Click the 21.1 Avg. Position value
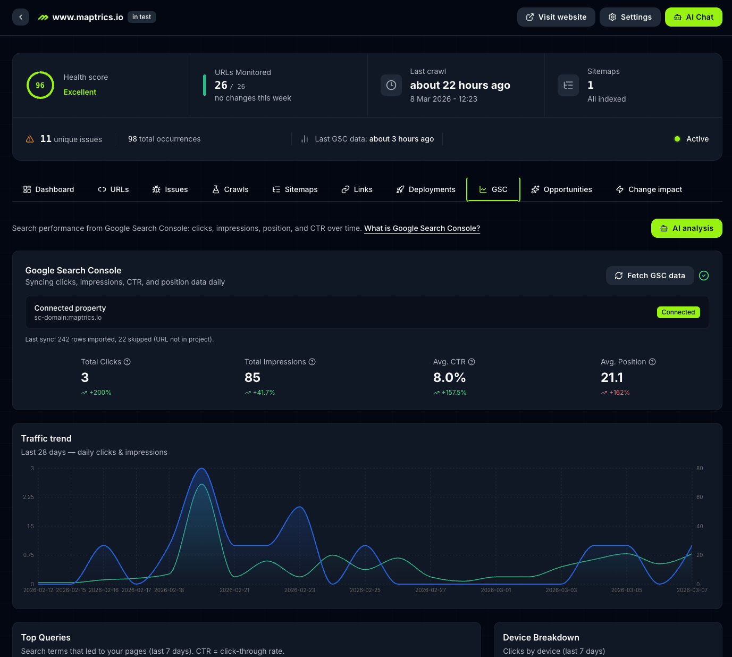The height and width of the screenshot is (657, 732). (x=612, y=378)
